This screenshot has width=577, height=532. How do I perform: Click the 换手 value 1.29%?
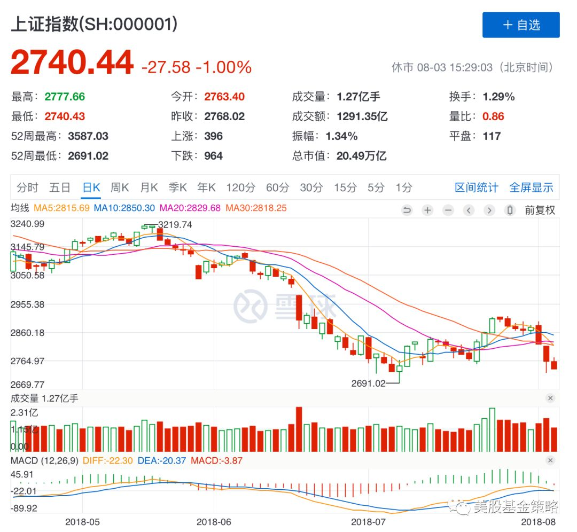point(498,97)
